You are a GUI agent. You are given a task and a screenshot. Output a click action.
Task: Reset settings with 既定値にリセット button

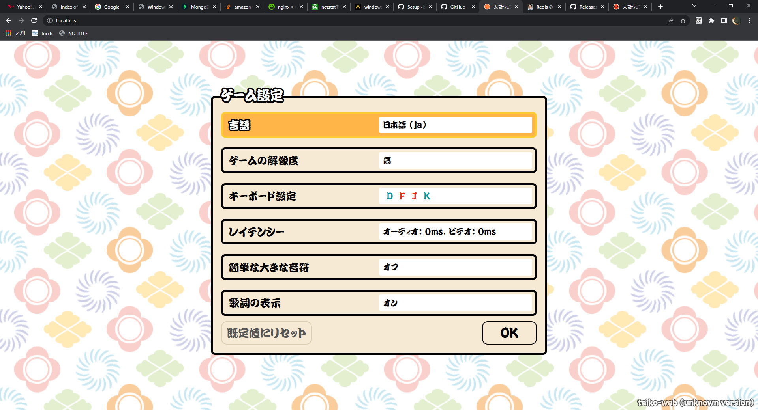[x=266, y=333]
